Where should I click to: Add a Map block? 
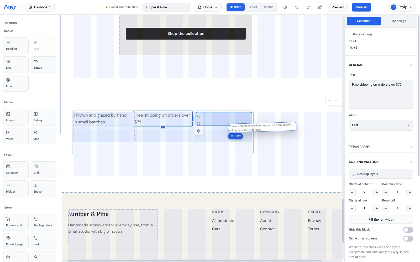pos(43,136)
